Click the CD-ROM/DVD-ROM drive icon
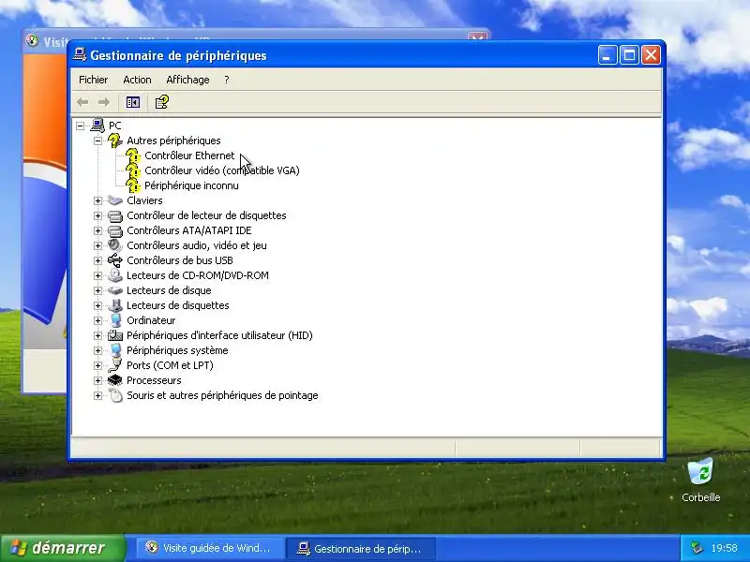Viewport: 750px width, 562px height. [x=115, y=275]
